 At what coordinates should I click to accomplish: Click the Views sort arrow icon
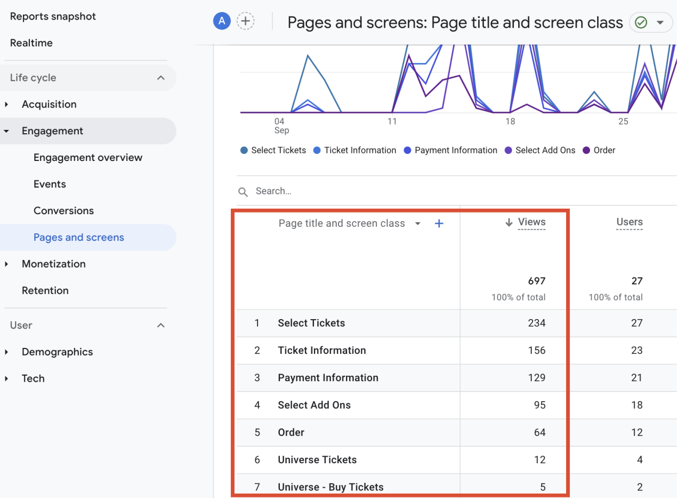pyautogui.click(x=509, y=222)
